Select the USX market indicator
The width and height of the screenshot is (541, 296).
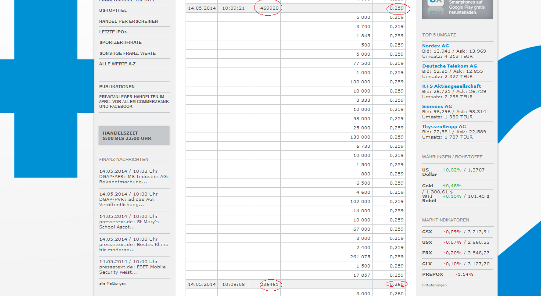click(x=457, y=243)
